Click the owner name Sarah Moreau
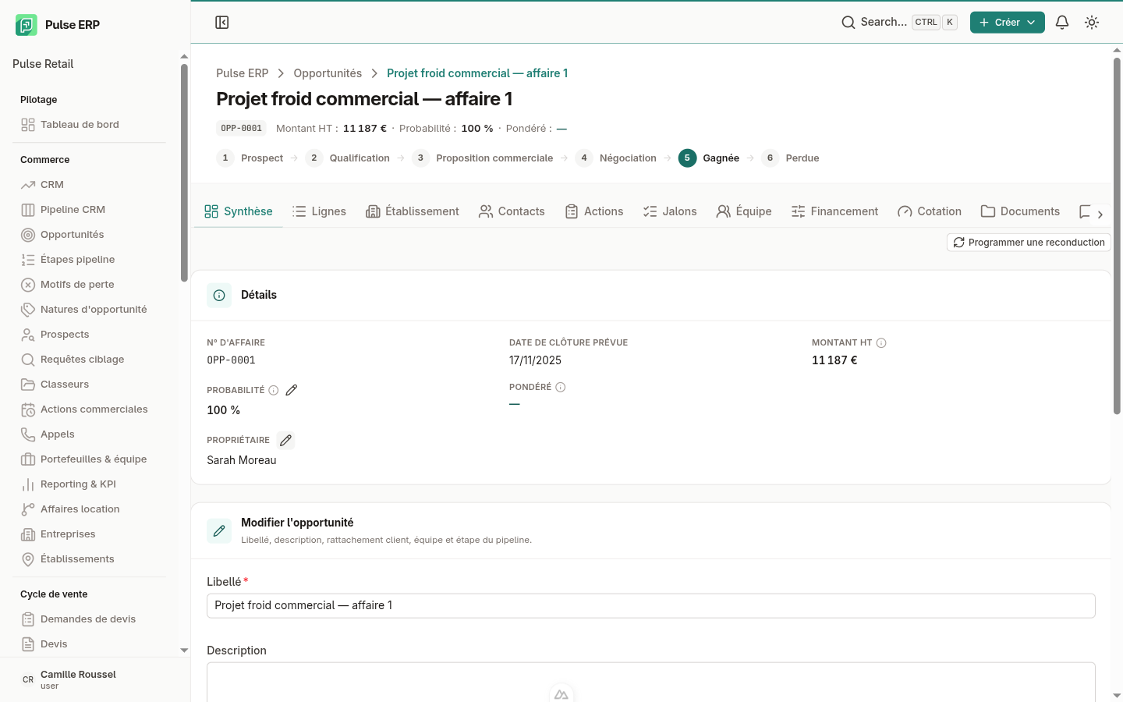1123x702 pixels. [242, 460]
